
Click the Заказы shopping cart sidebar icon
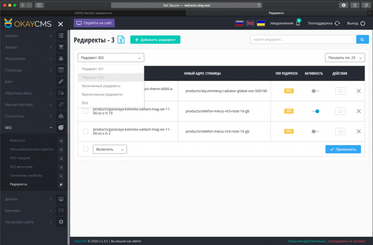61,47
